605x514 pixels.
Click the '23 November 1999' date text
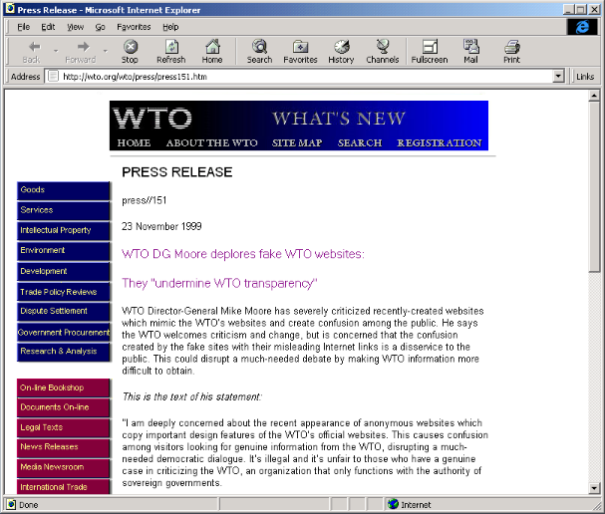(x=161, y=226)
